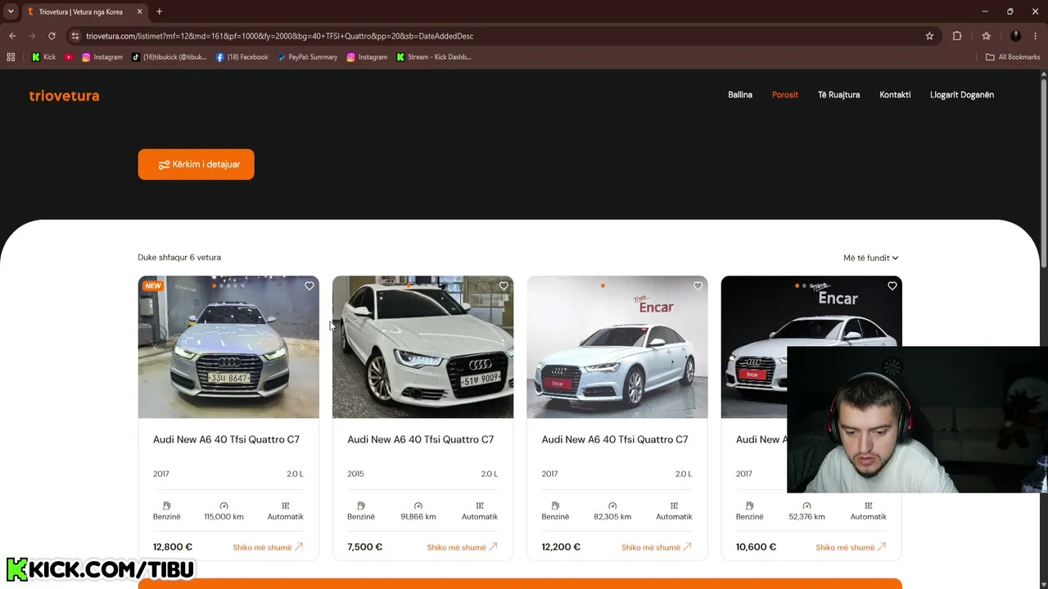Click the price "12,800 €"
The image size is (1048, 589).
click(173, 547)
